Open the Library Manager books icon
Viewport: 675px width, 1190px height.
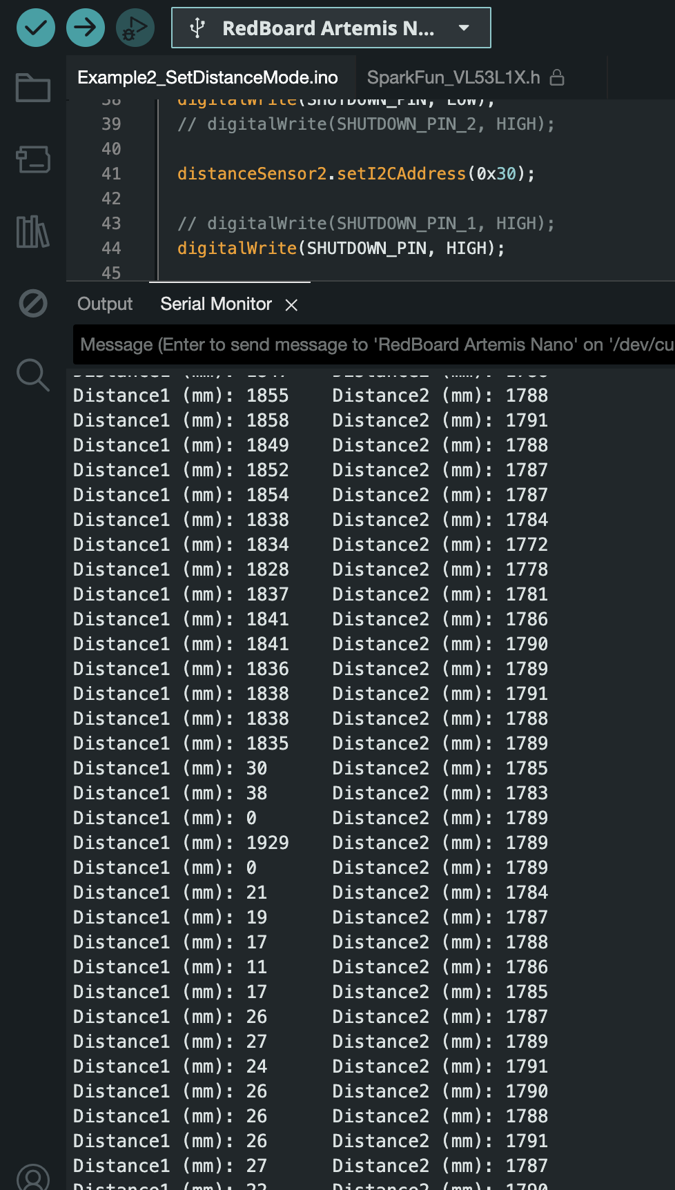pos(33,231)
